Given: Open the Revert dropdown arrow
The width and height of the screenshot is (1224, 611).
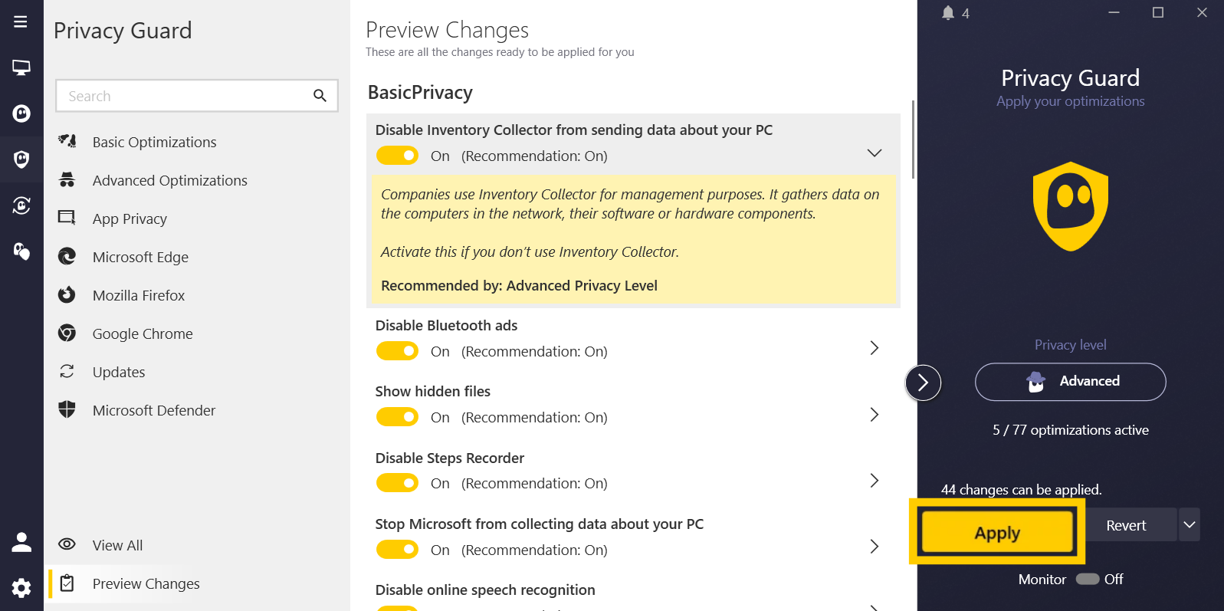Looking at the screenshot, I should (1190, 525).
